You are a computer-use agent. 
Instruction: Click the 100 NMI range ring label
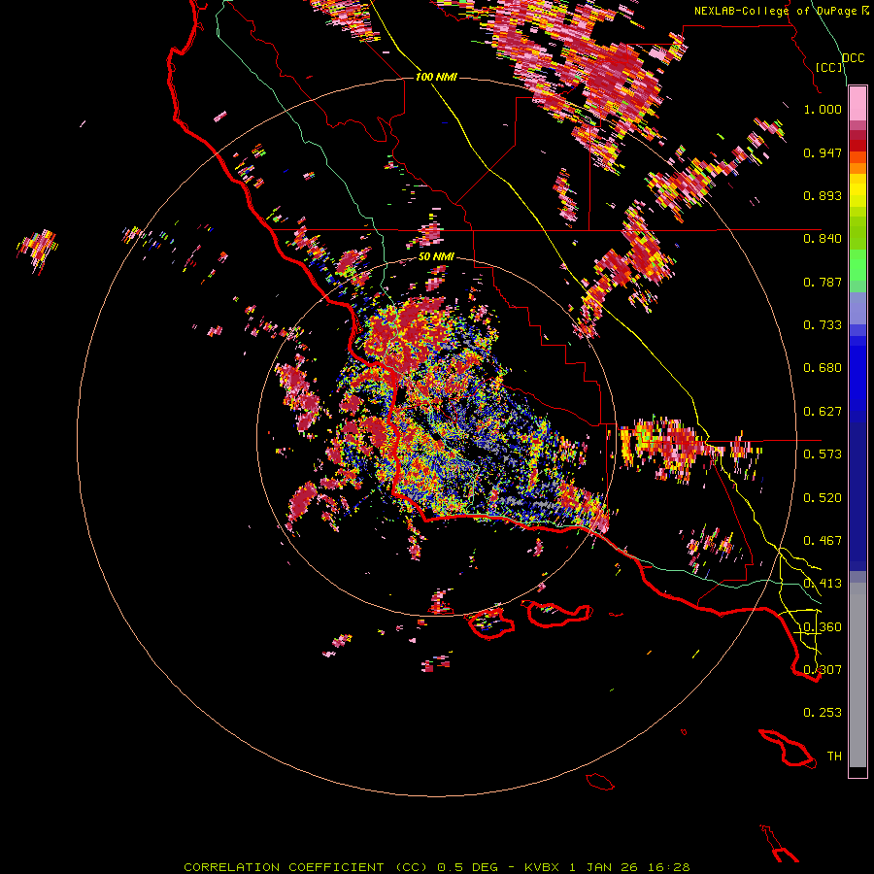pos(436,77)
